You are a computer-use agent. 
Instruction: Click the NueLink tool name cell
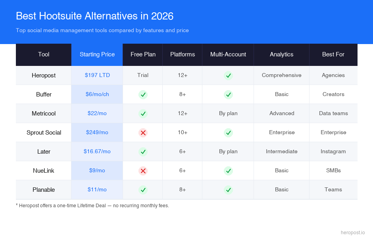(x=44, y=171)
